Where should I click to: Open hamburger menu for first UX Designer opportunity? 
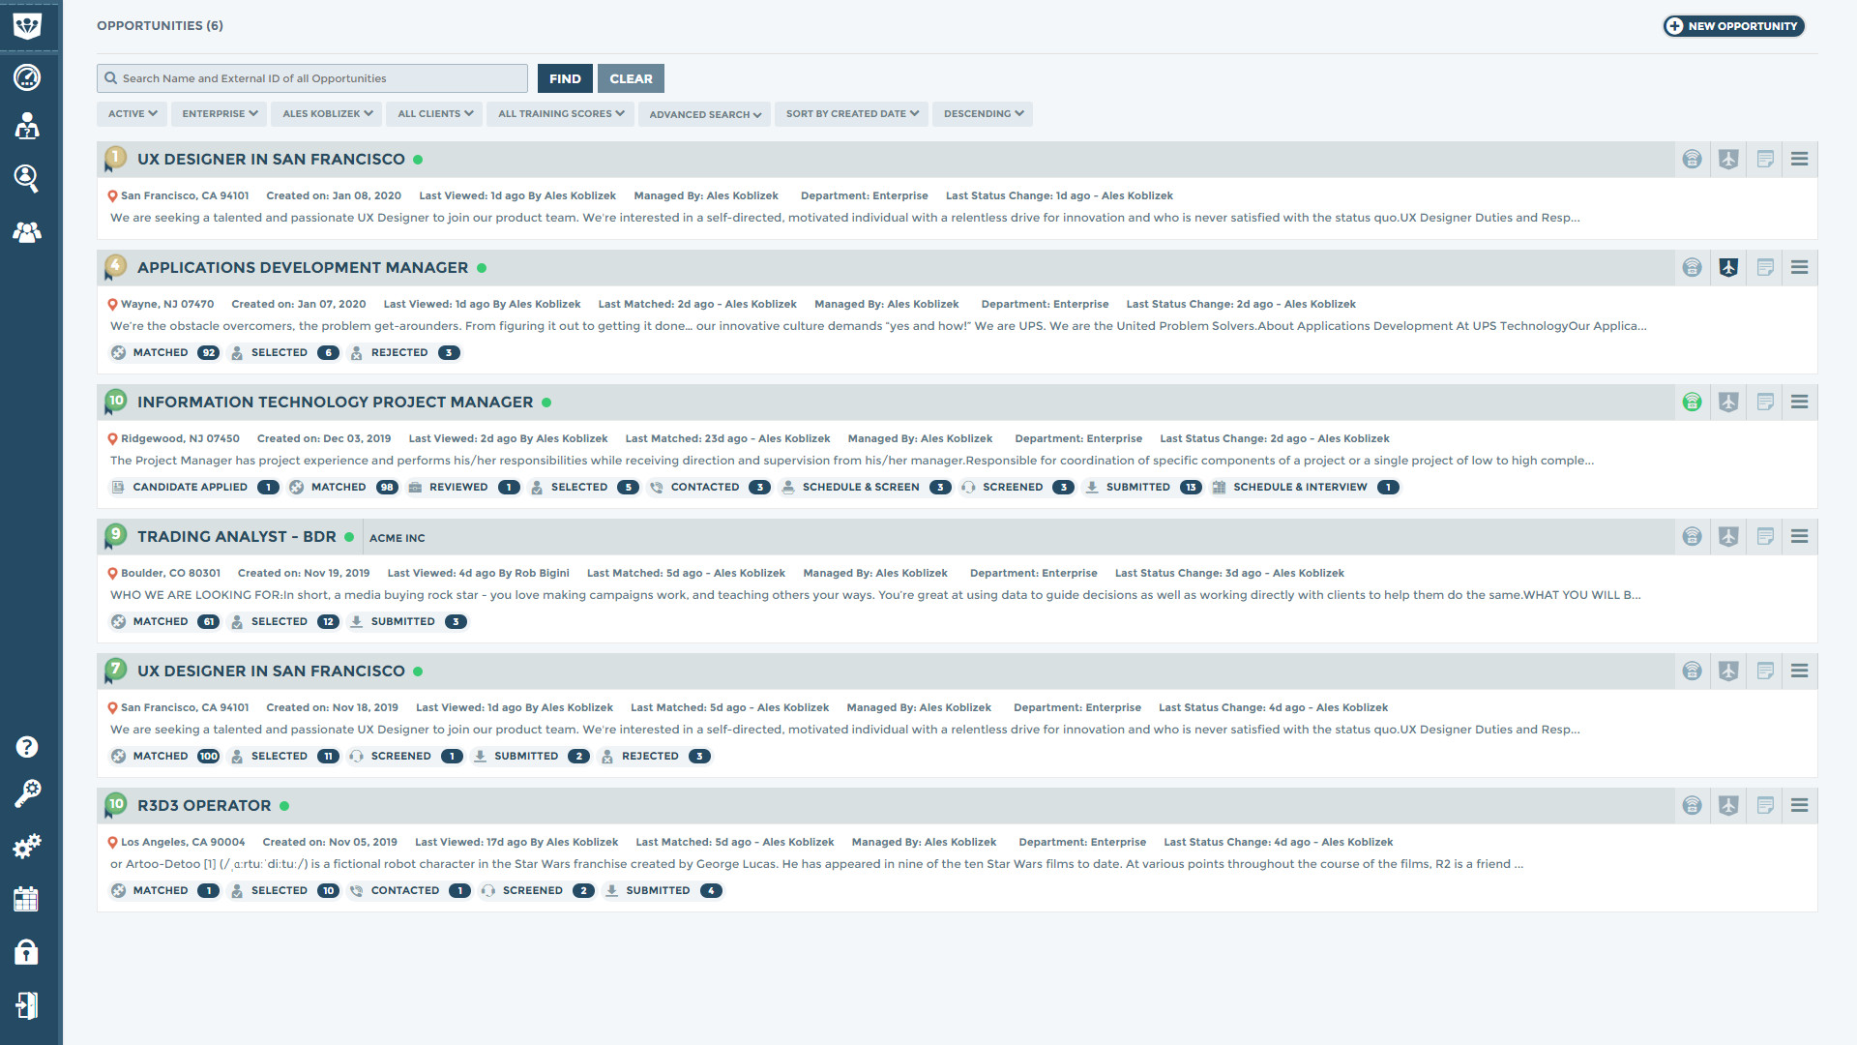[x=1799, y=159]
